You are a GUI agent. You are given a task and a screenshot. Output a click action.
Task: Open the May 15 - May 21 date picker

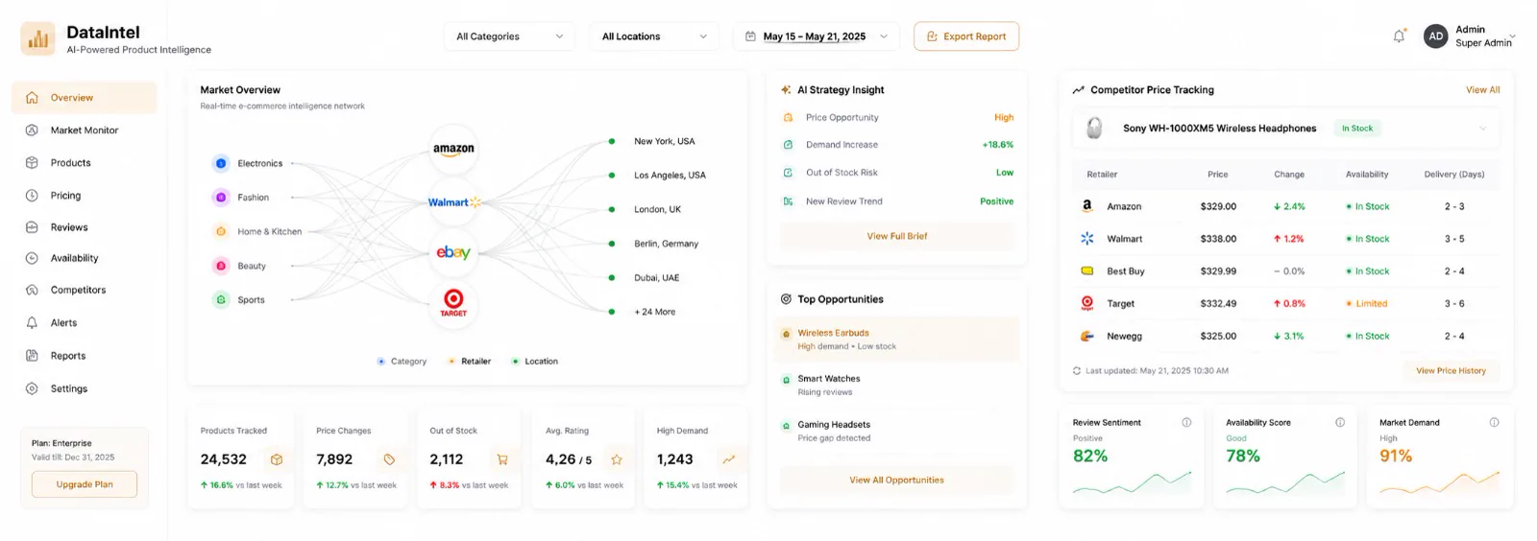coord(816,36)
